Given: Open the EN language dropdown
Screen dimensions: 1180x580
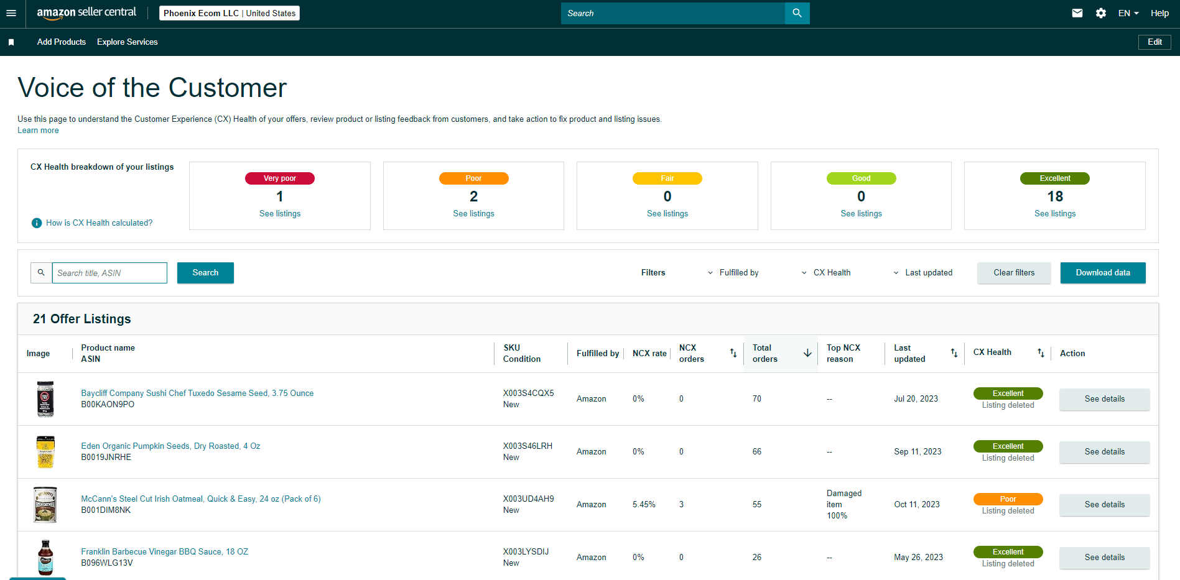Looking at the screenshot, I should [x=1128, y=13].
